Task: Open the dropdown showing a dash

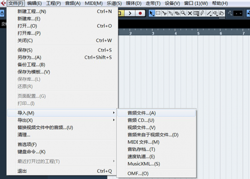Action: 238,13
